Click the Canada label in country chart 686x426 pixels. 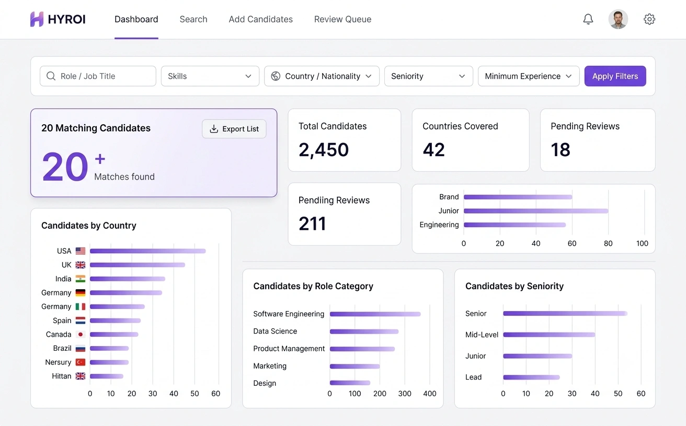pyautogui.click(x=59, y=335)
